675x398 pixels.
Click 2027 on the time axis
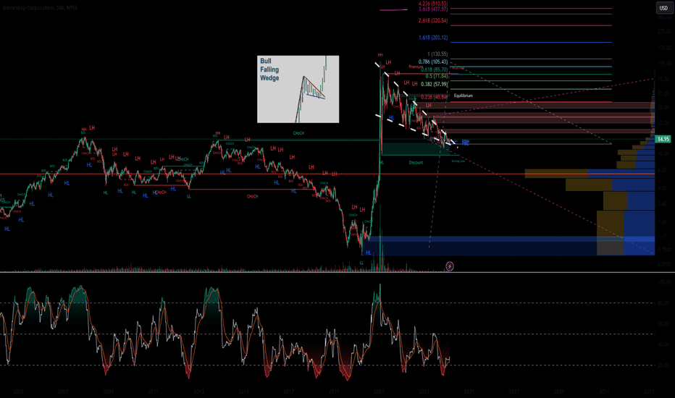coord(514,391)
